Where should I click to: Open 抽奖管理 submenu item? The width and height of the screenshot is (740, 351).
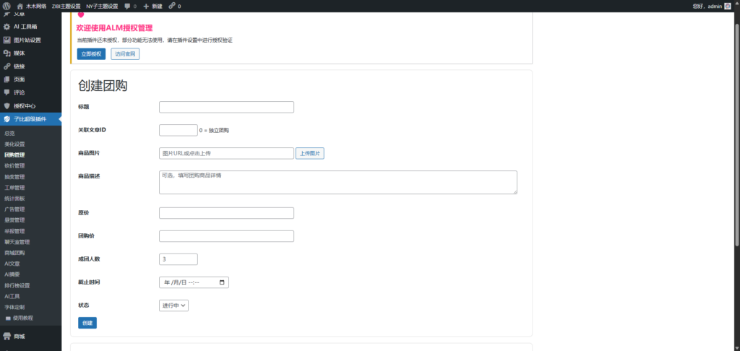click(14, 176)
